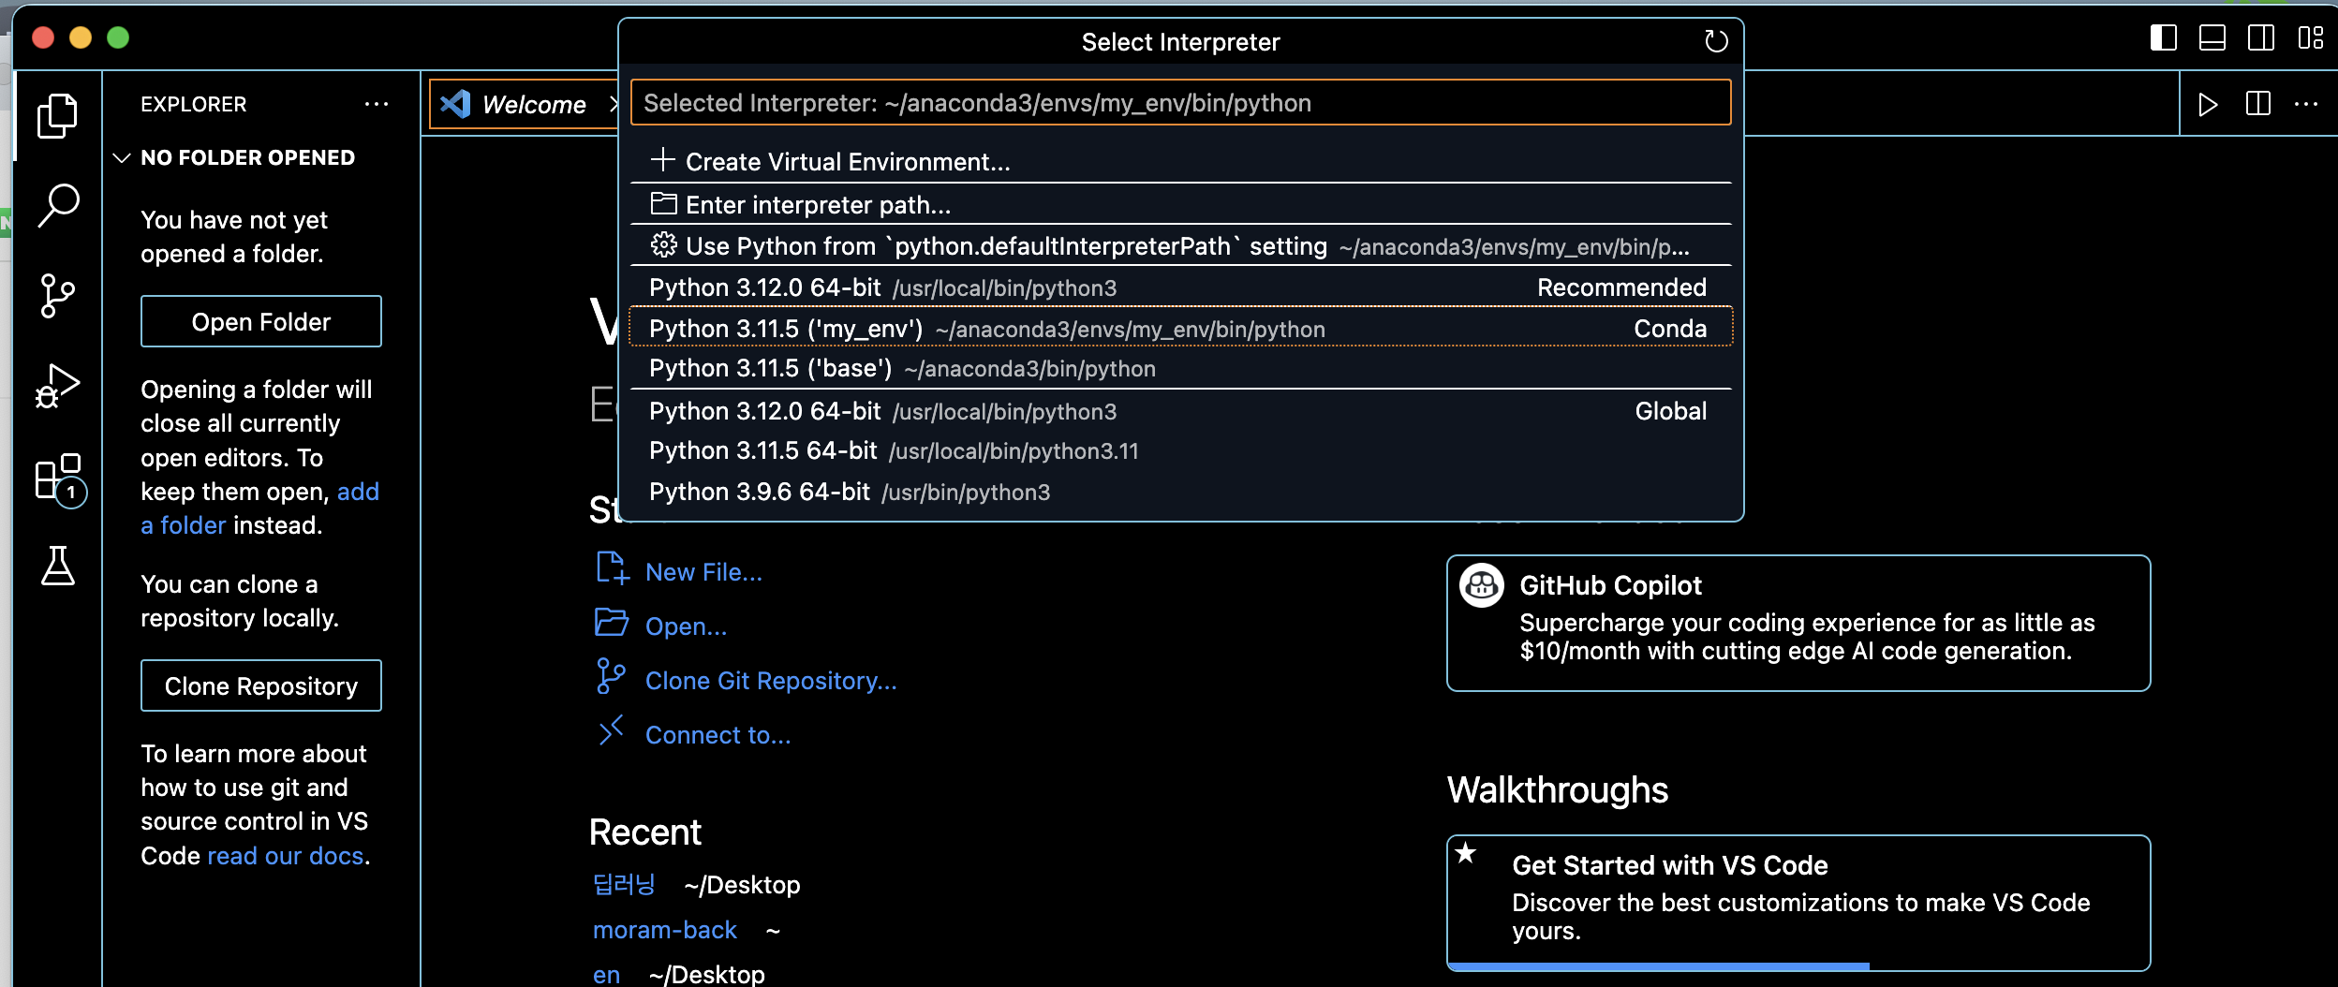Click the VS Code logo on Welcome tab
The image size is (2338, 987).
point(455,104)
